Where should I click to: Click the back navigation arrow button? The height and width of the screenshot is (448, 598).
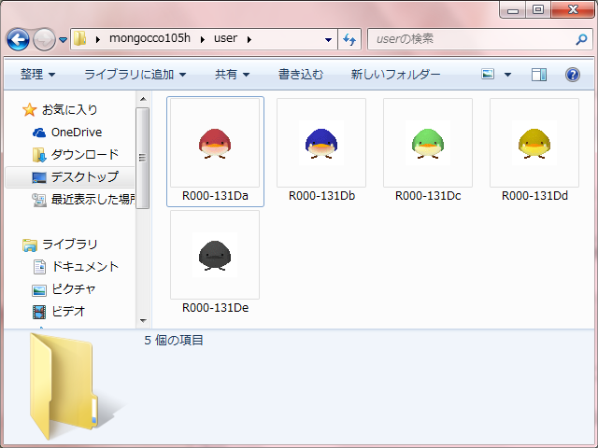[x=18, y=39]
